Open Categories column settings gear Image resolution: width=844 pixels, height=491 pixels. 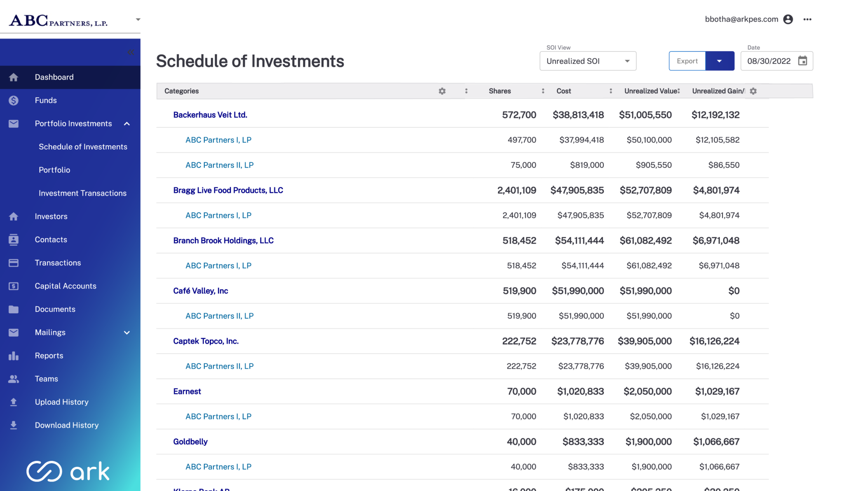[442, 91]
